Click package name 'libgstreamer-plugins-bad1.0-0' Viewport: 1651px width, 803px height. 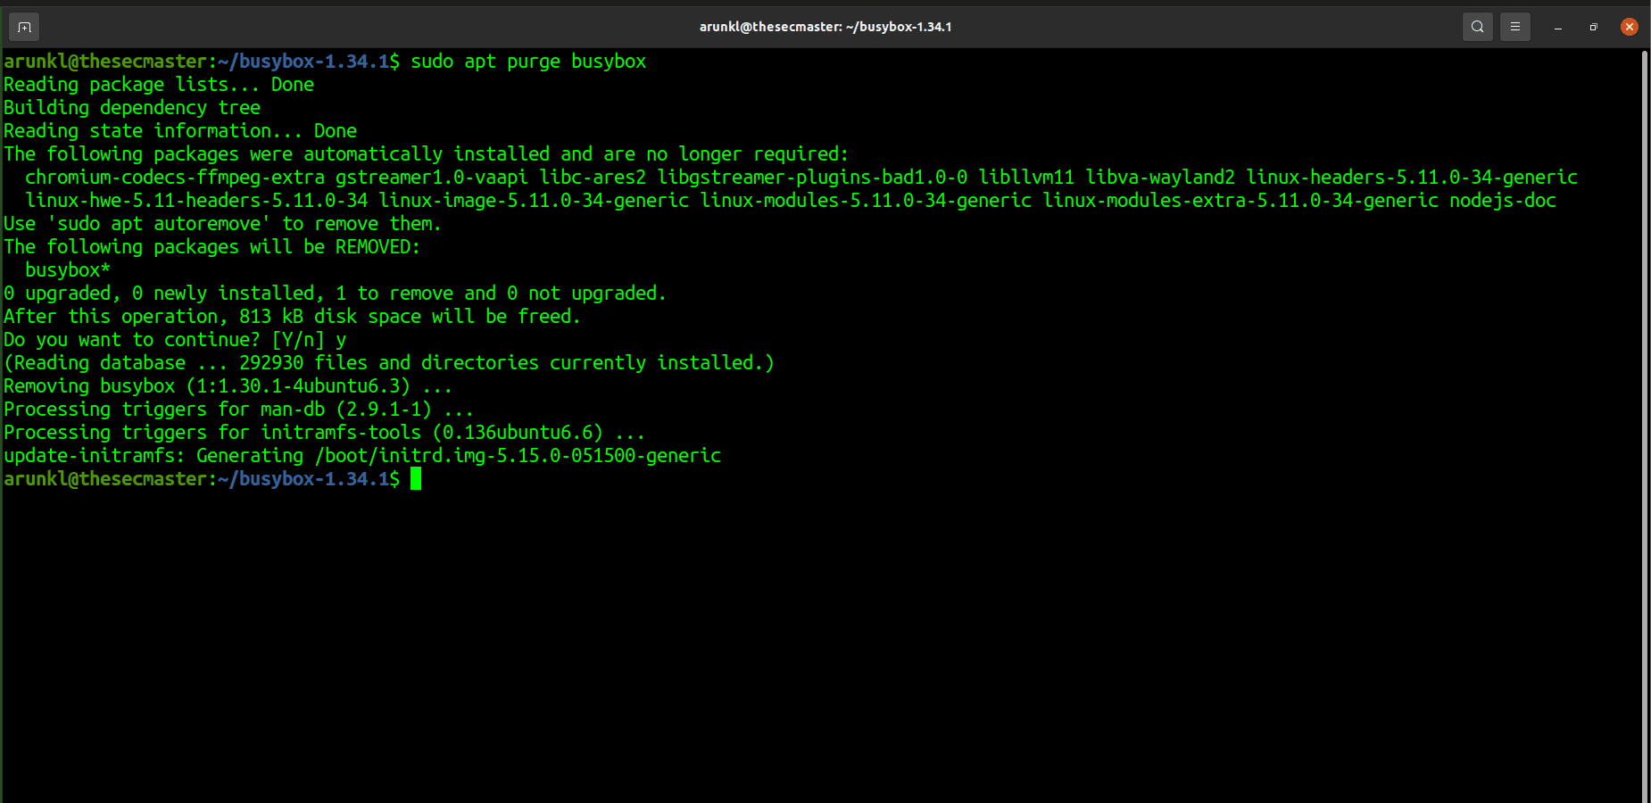pos(812,178)
